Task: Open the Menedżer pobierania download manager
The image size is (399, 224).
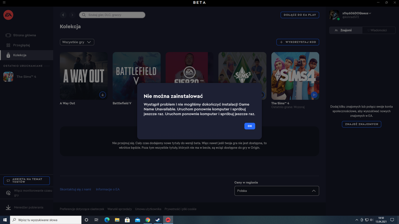Action: pos(26,208)
